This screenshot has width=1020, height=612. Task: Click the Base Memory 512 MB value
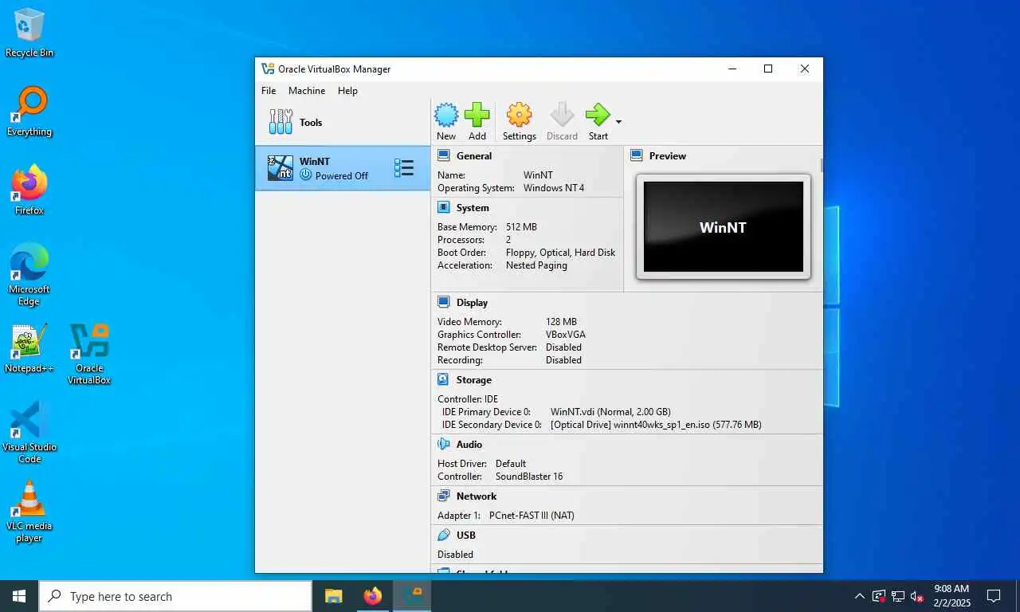point(521,227)
